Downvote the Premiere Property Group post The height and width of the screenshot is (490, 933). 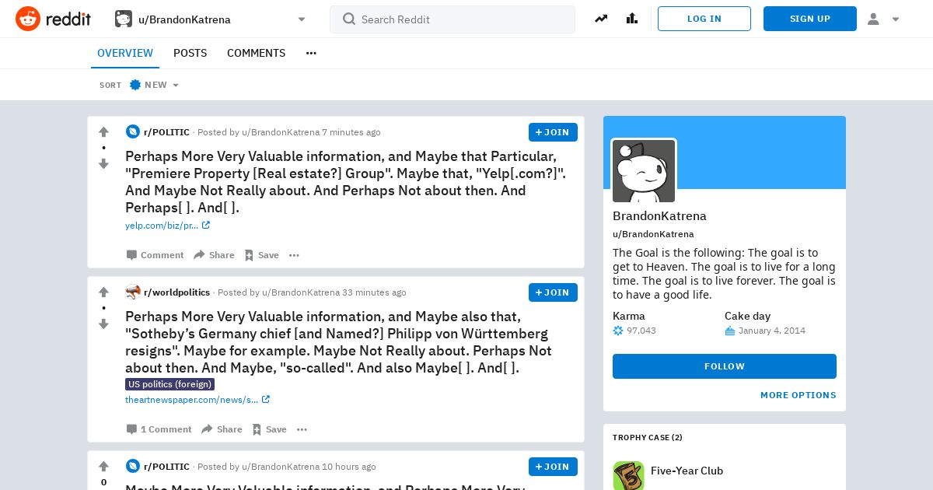[x=103, y=164]
